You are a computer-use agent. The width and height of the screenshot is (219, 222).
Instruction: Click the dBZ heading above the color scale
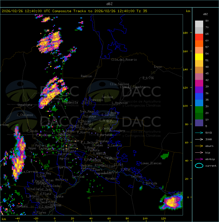pyautogui.click(x=205, y=14)
